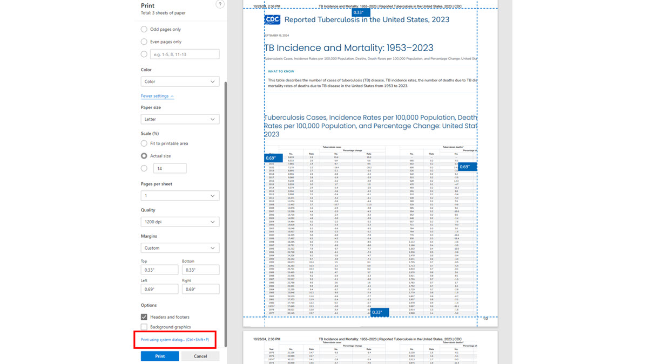Click the right margin 0.69" handle in preview
648x364 pixels.
[467, 167]
